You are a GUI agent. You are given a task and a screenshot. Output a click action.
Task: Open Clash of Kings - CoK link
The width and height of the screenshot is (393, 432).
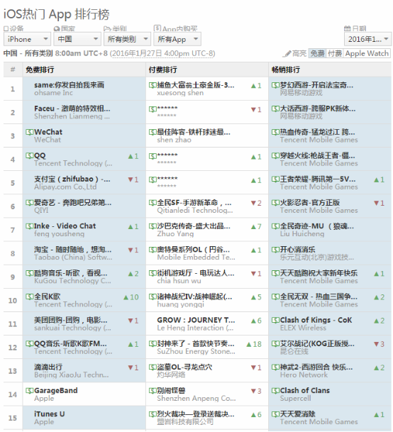(x=316, y=320)
